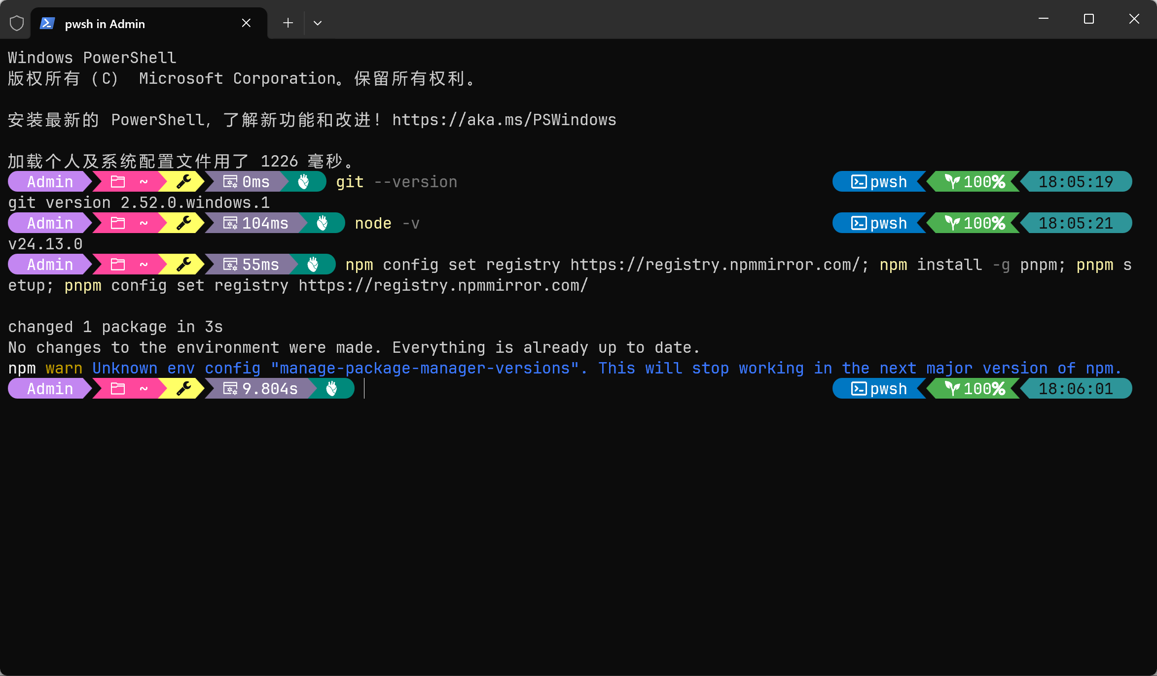
Task: Maximize the terminal window
Action: (1089, 19)
